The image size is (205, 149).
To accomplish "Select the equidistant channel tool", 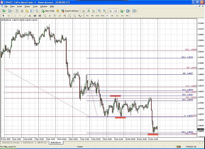I will [60, 16].
